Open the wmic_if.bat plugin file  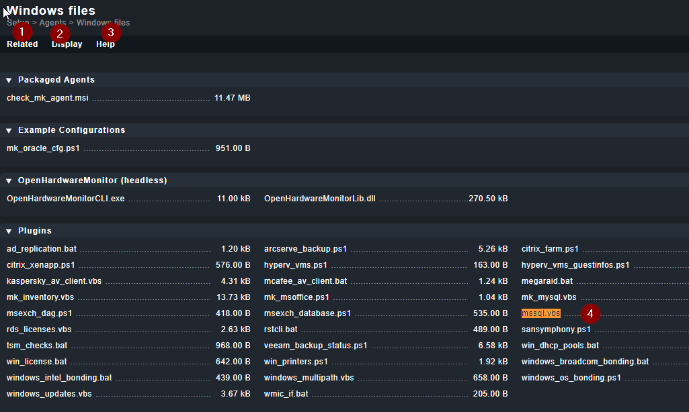(286, 394)
